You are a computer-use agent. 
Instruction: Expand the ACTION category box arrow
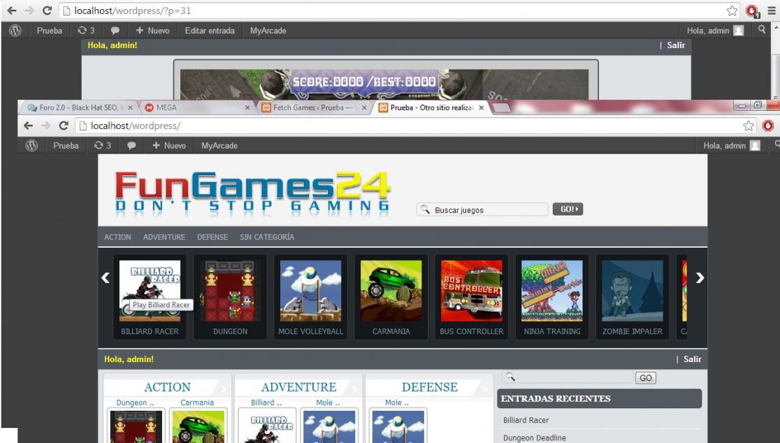click(222, 388)
